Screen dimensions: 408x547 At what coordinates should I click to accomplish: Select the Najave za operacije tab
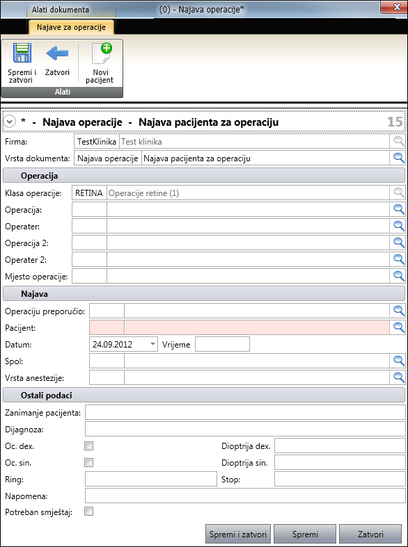71,27
